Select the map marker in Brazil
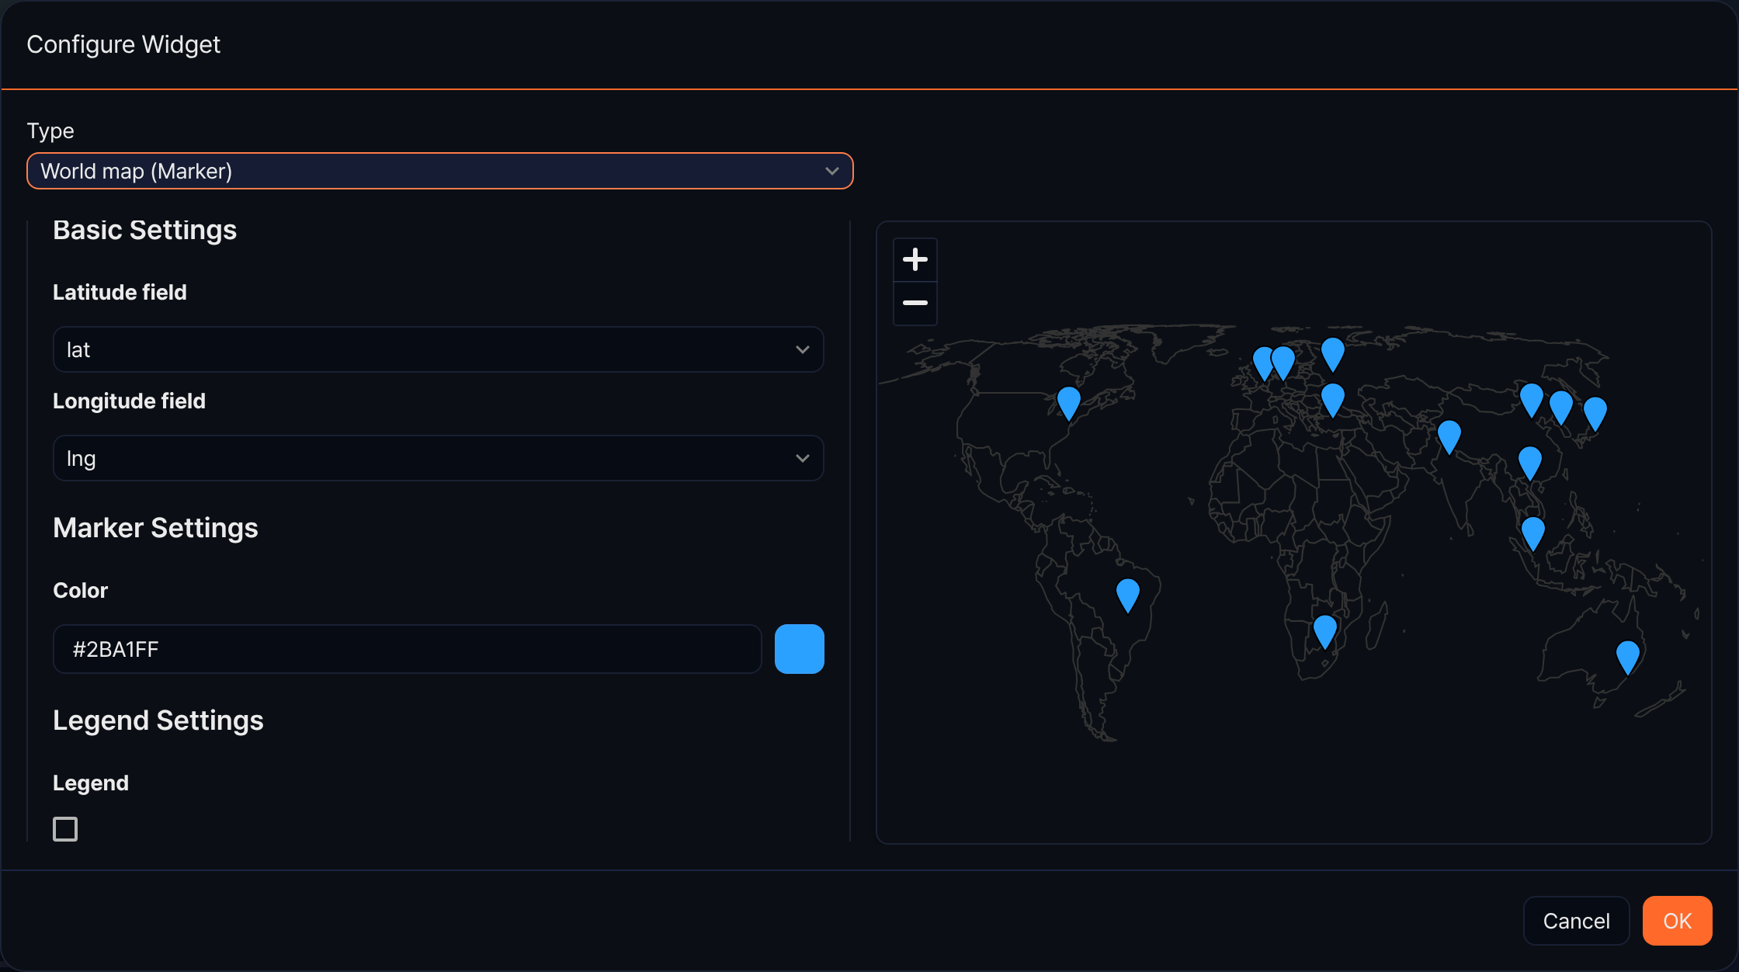This screenshot has width=1739, height=972. click(1127, 595)
